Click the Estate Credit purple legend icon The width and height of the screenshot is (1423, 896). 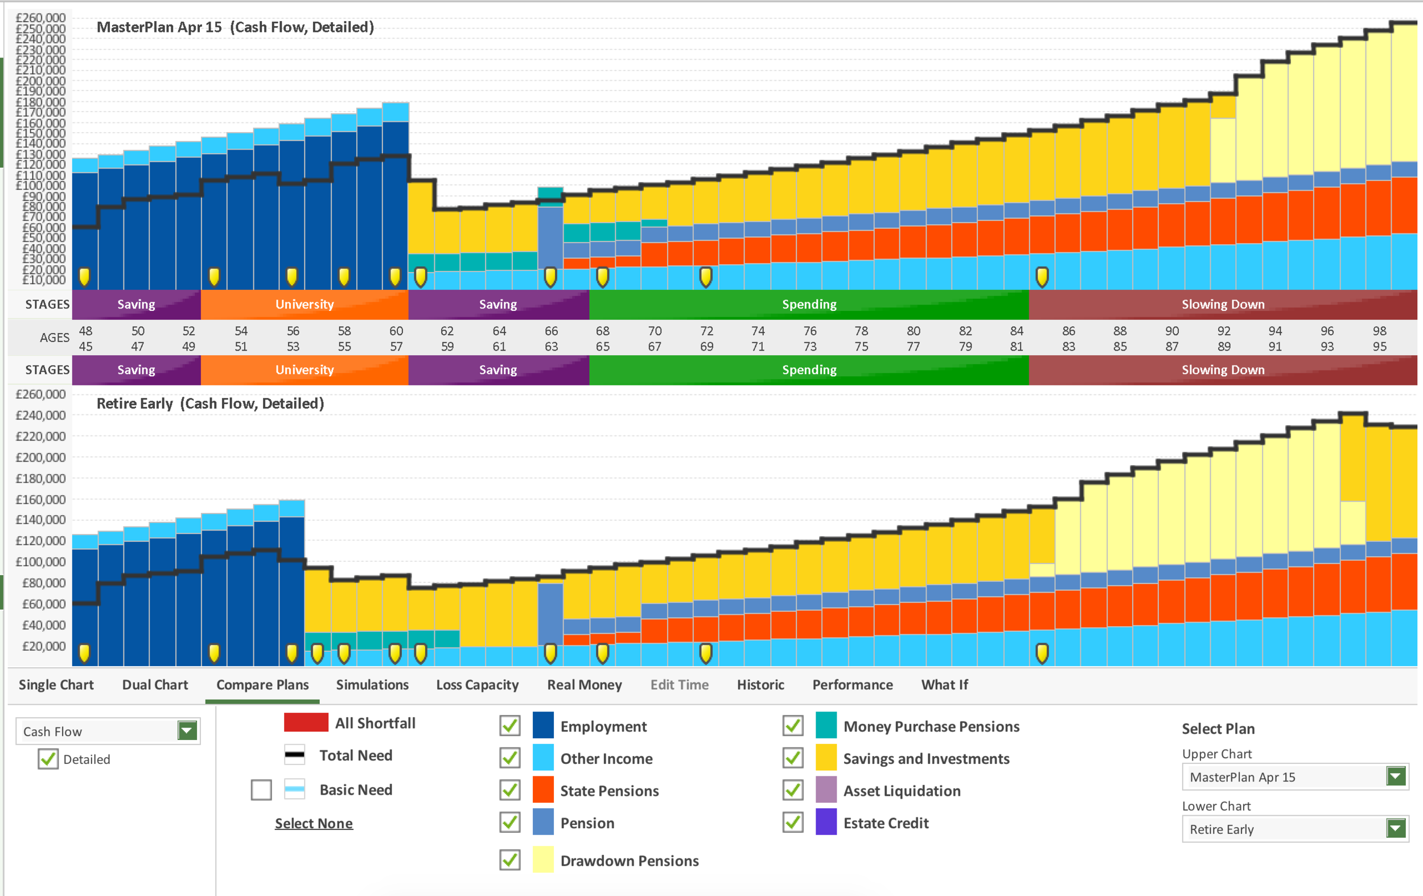click(825, 822)
